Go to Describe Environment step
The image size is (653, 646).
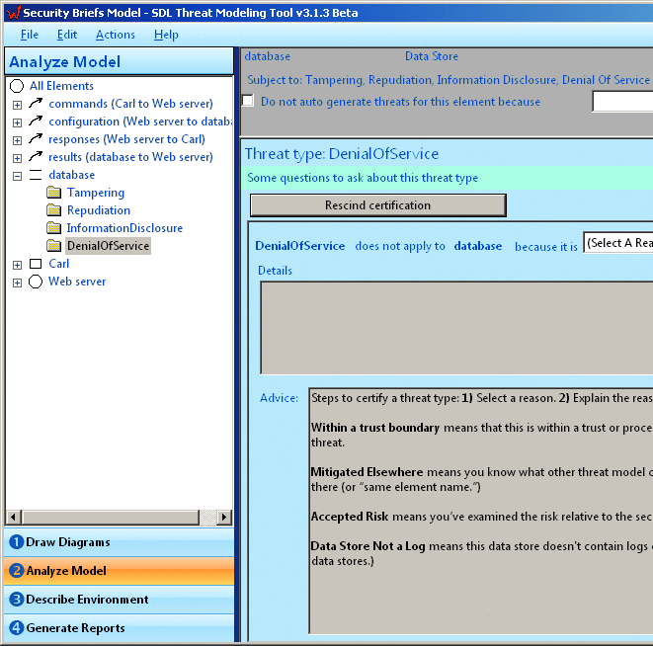coord(87,600)
